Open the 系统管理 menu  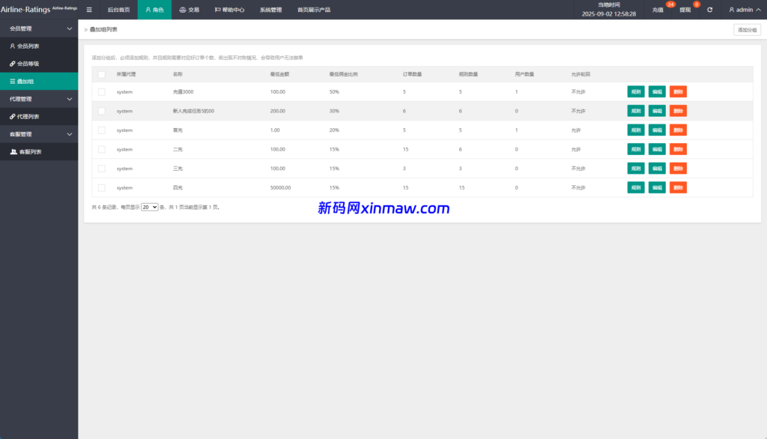[x=270, y=10]
